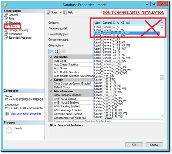Click the Cancel button

(154, 145)
